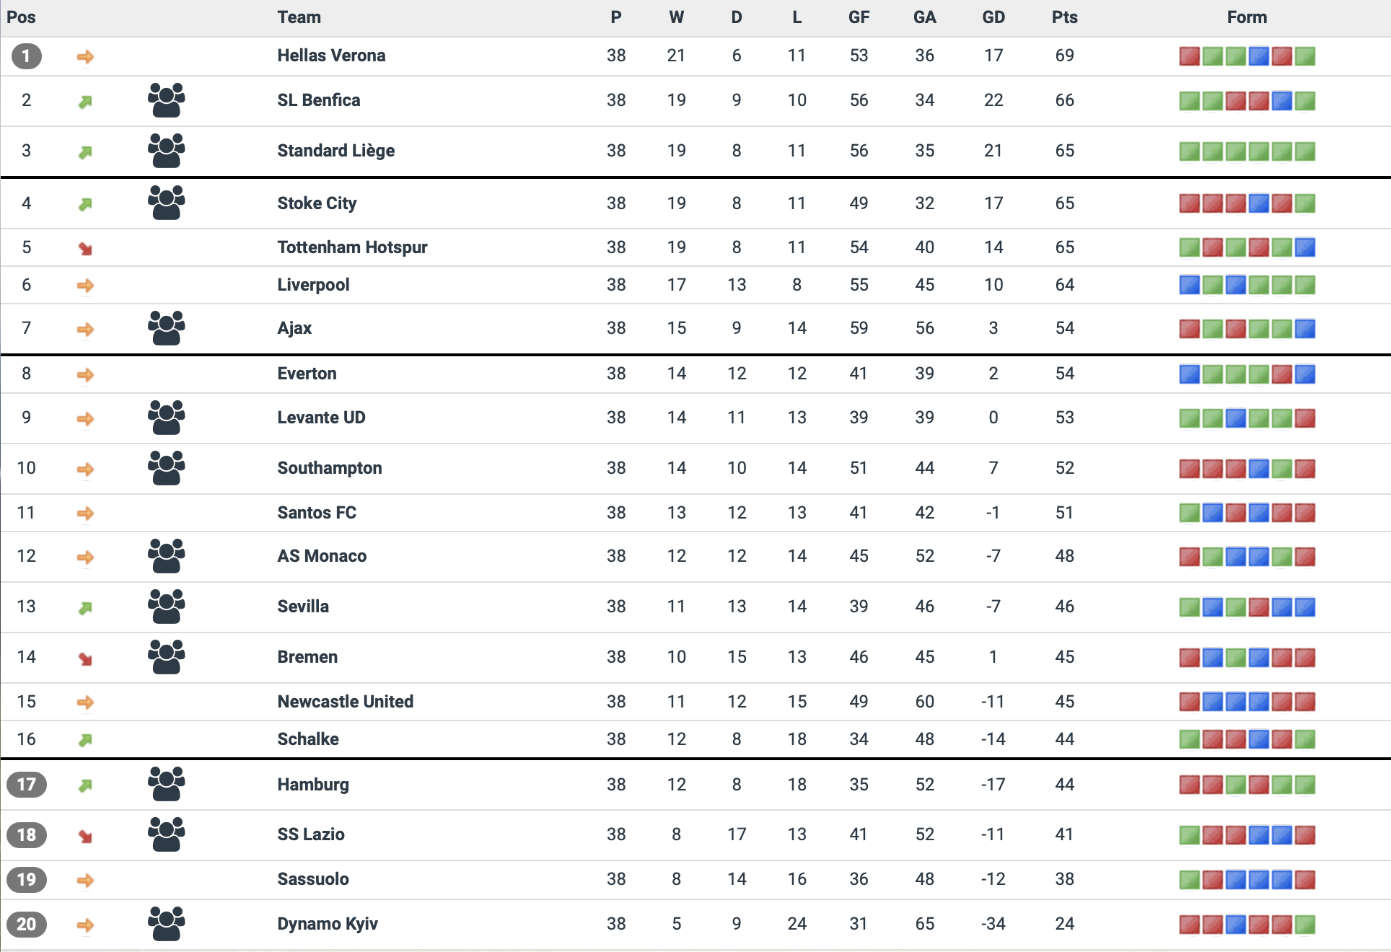Screen dimensions: 1391x952
Task: Click the people icon beside Dynamo Kyiv
Action: (166, 924)
